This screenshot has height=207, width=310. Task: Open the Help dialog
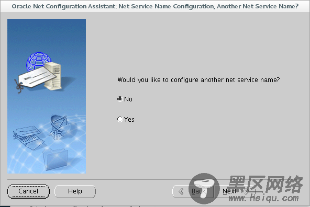click(75, 191)
